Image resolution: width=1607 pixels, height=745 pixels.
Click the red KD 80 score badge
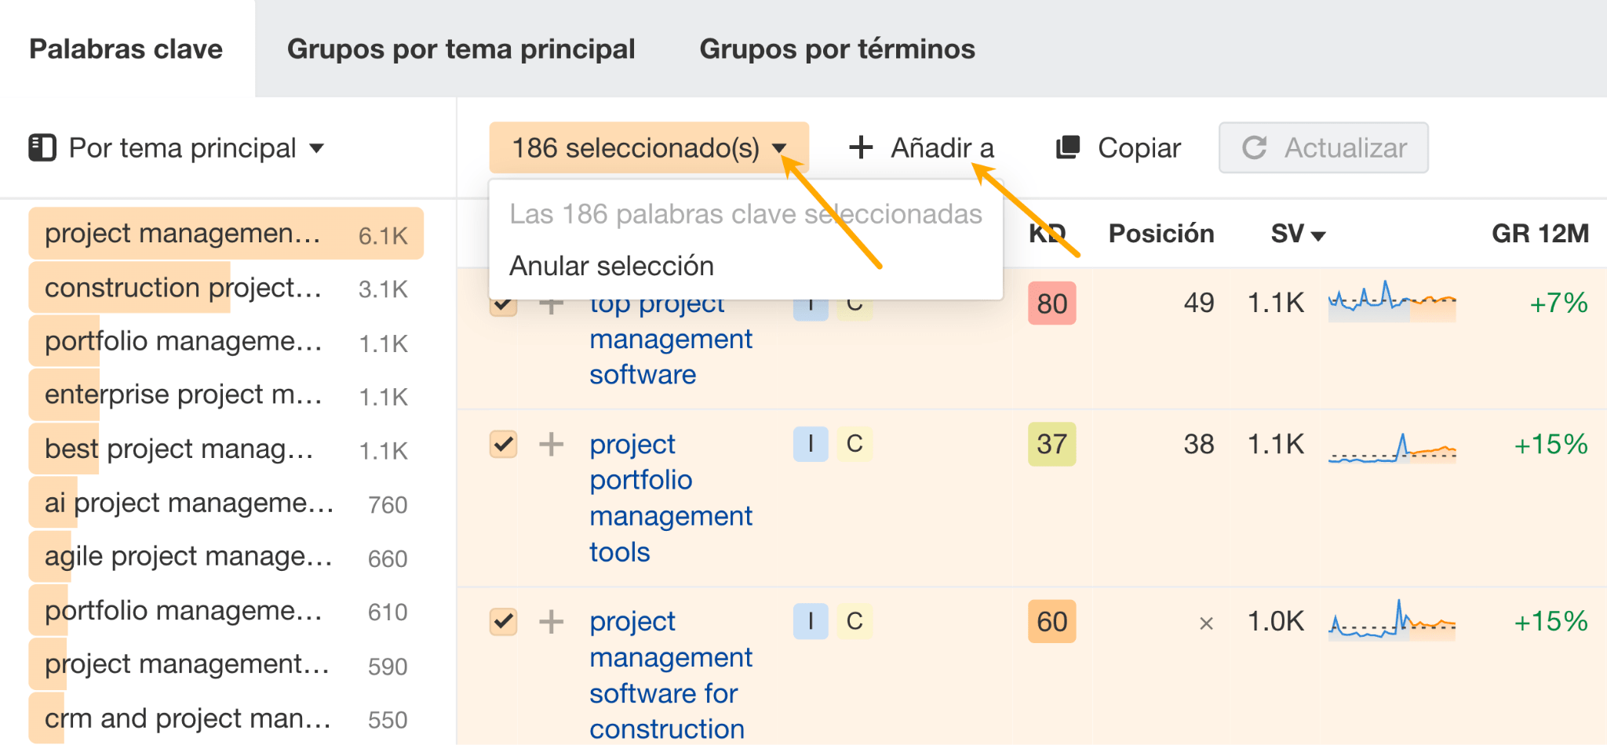point(1051,304)
